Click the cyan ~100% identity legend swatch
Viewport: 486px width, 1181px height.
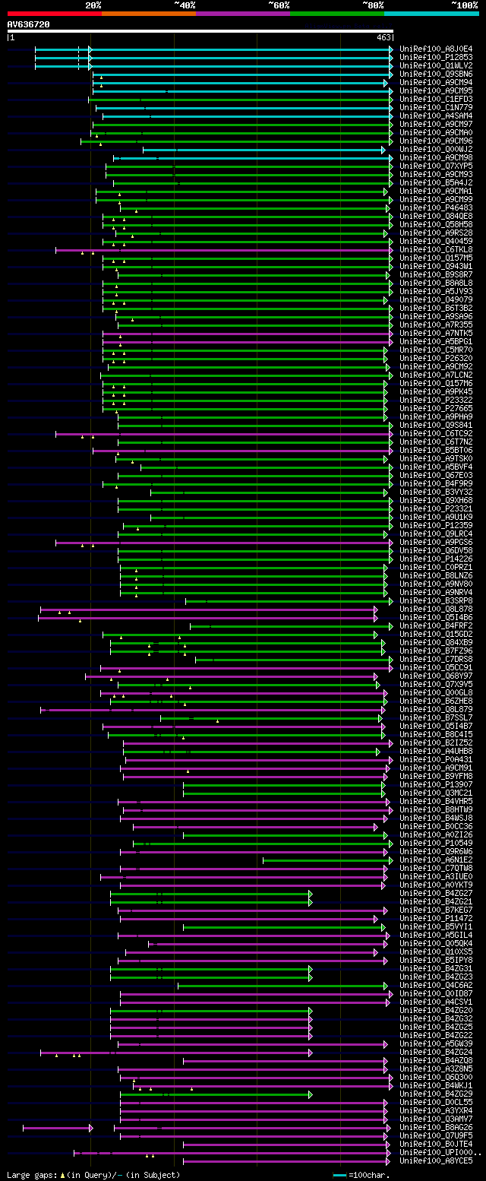coord(431,14)
